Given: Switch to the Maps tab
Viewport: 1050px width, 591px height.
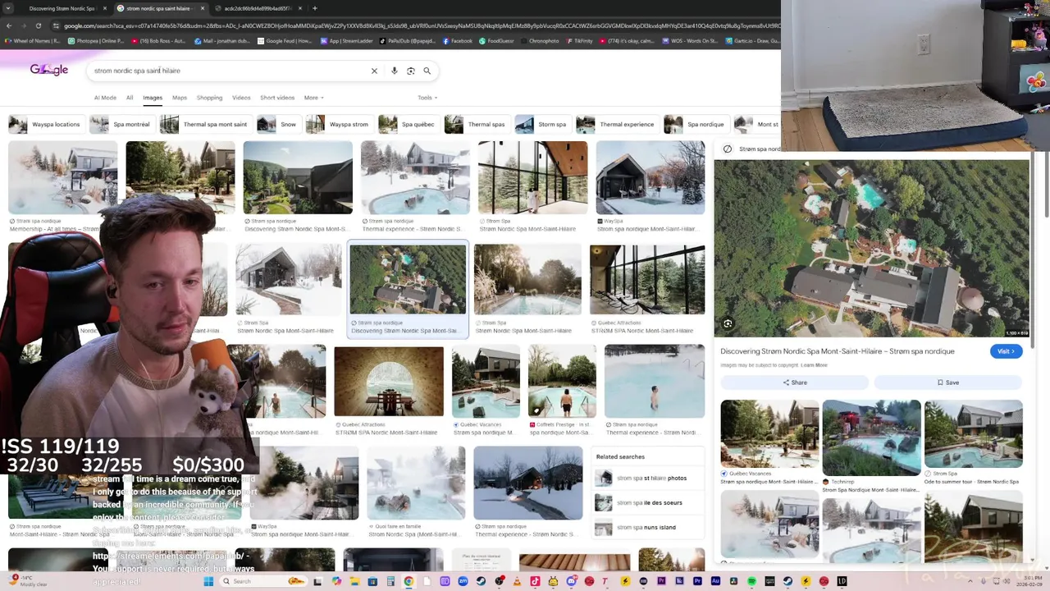Looking at the screenshot, I should [180, 98].
